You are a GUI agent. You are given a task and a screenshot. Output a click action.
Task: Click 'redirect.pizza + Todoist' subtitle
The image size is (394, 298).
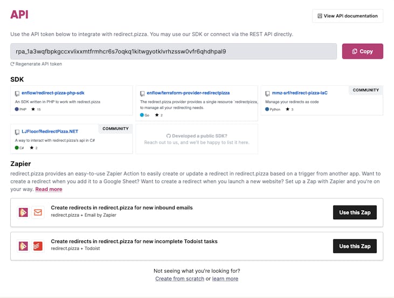click(x=75, y=248)
